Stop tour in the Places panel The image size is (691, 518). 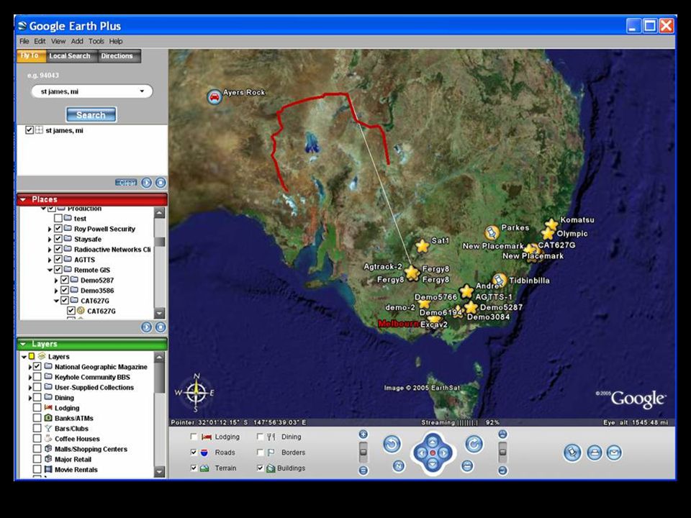[161, 327]
